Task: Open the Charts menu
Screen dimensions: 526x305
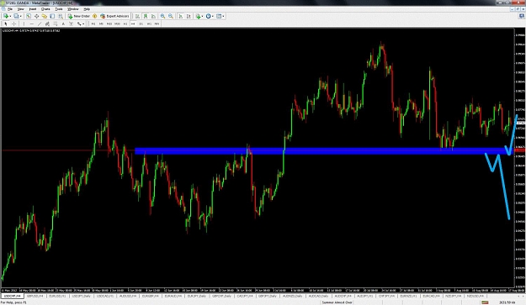Action: 45,9
